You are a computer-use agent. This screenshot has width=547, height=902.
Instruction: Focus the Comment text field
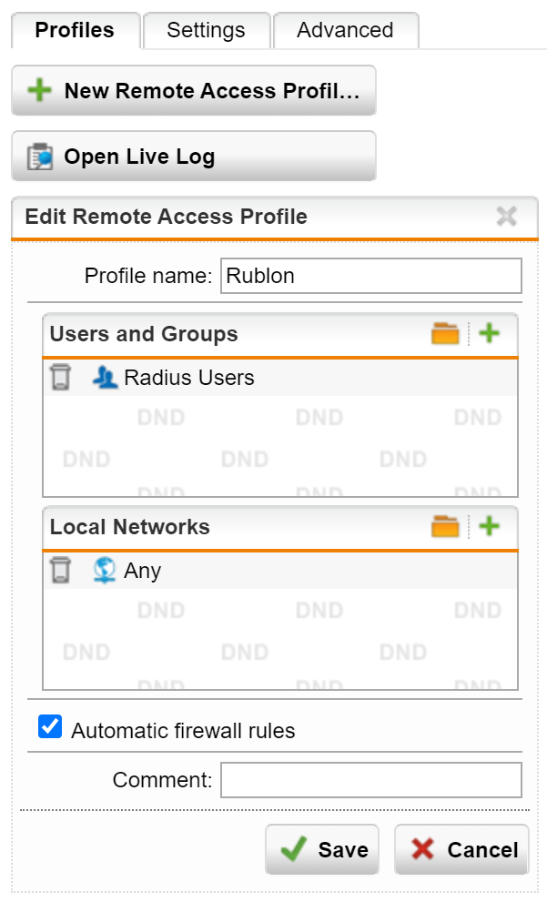point(370,780)
